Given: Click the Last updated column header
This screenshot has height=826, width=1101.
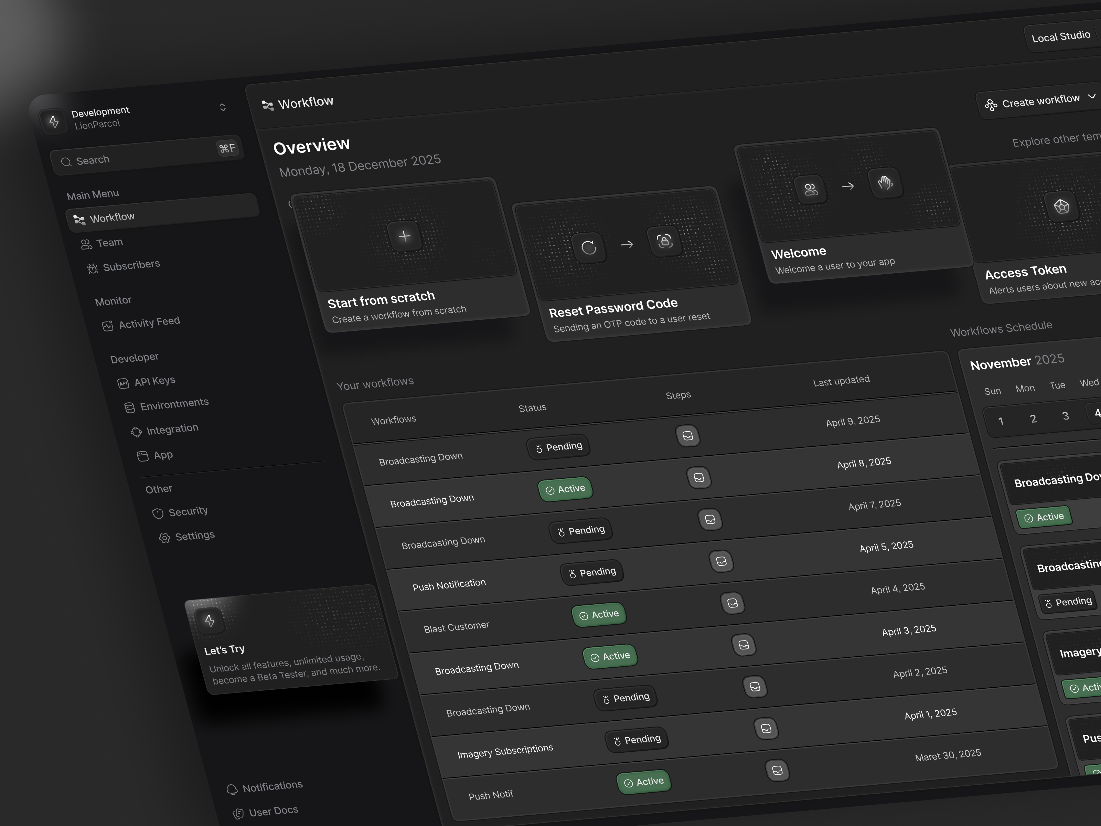Looking at the screenshot, I should (x=841, y=381).
